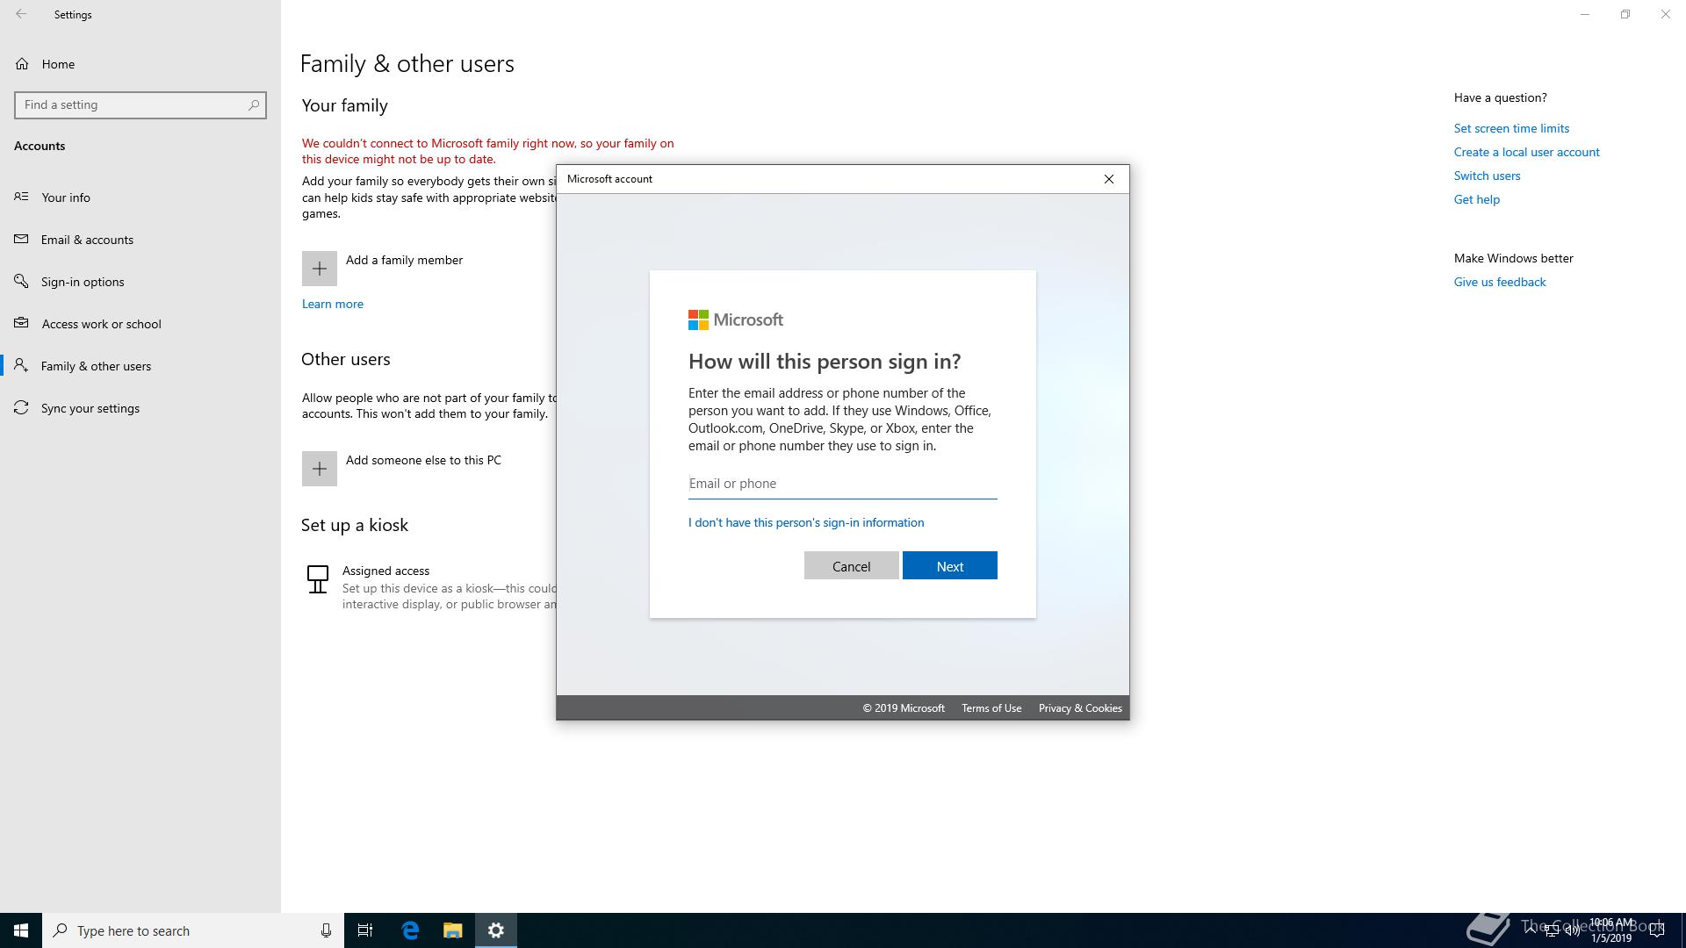Click plus icon to add family member
This screenshot has height=948, width=1686.
(320, 269)
